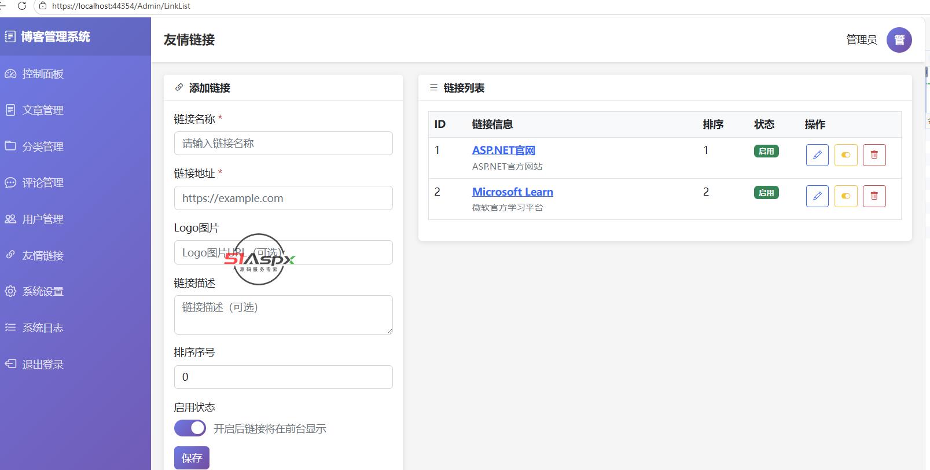
Task: Click the 博客管理系统 logo icon
Action: [10, 36]
